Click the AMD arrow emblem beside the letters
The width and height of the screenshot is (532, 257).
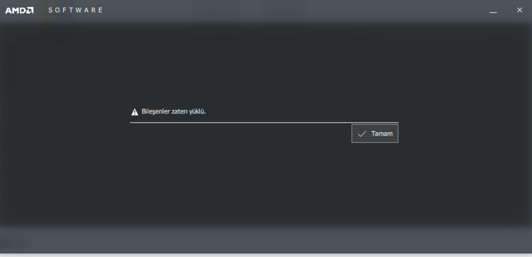[x=30, y=10]
